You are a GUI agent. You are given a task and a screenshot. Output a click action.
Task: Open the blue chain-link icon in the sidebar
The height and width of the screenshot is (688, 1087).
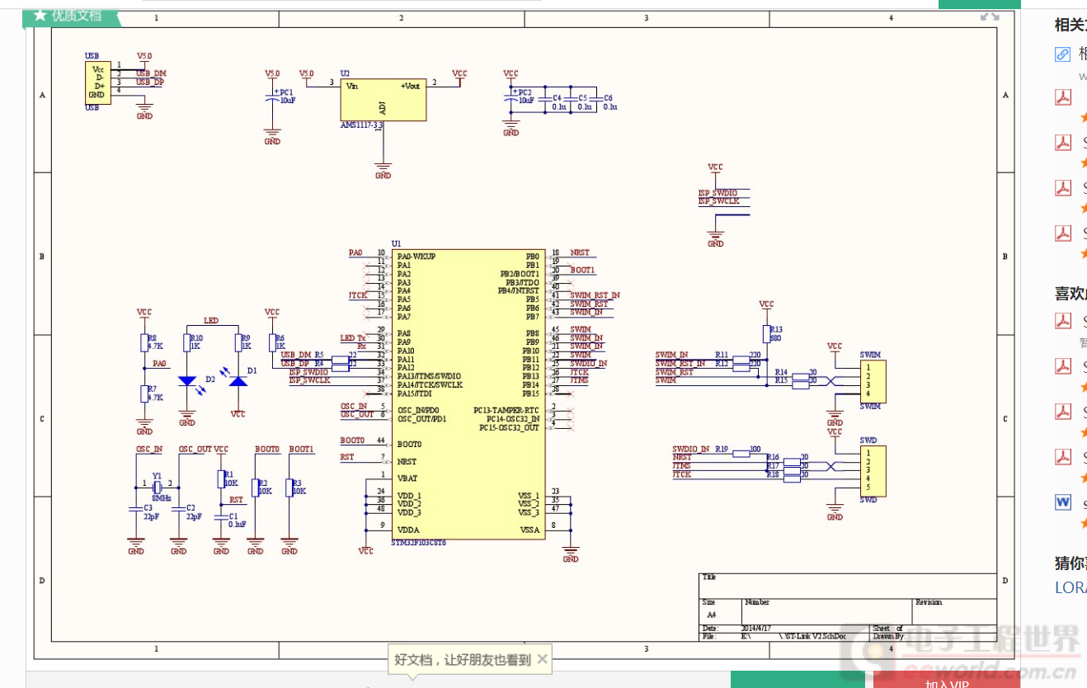pos(1062,54)
